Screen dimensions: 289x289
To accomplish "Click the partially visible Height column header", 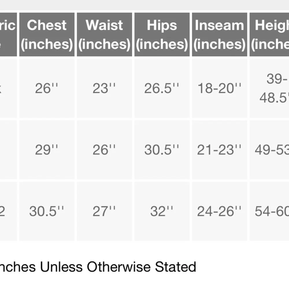I will click(x=269, y=34).
